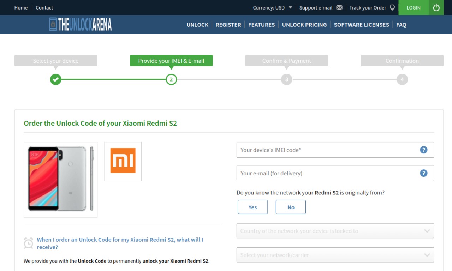The image size is (452, 271).
Task: Click the alarm clock icon beside the FAQ question
Action: pyautogui.click(x=29, y=243)
